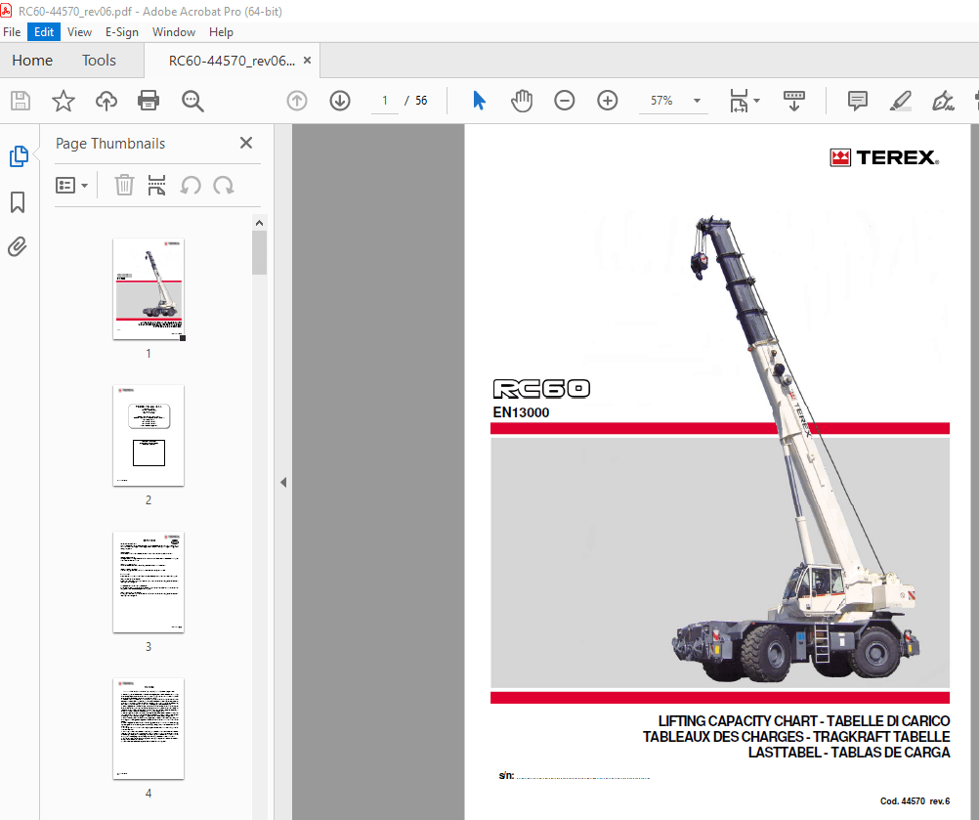Save the current PDF file
Viewport: 979px width, 820px height.
20,100
